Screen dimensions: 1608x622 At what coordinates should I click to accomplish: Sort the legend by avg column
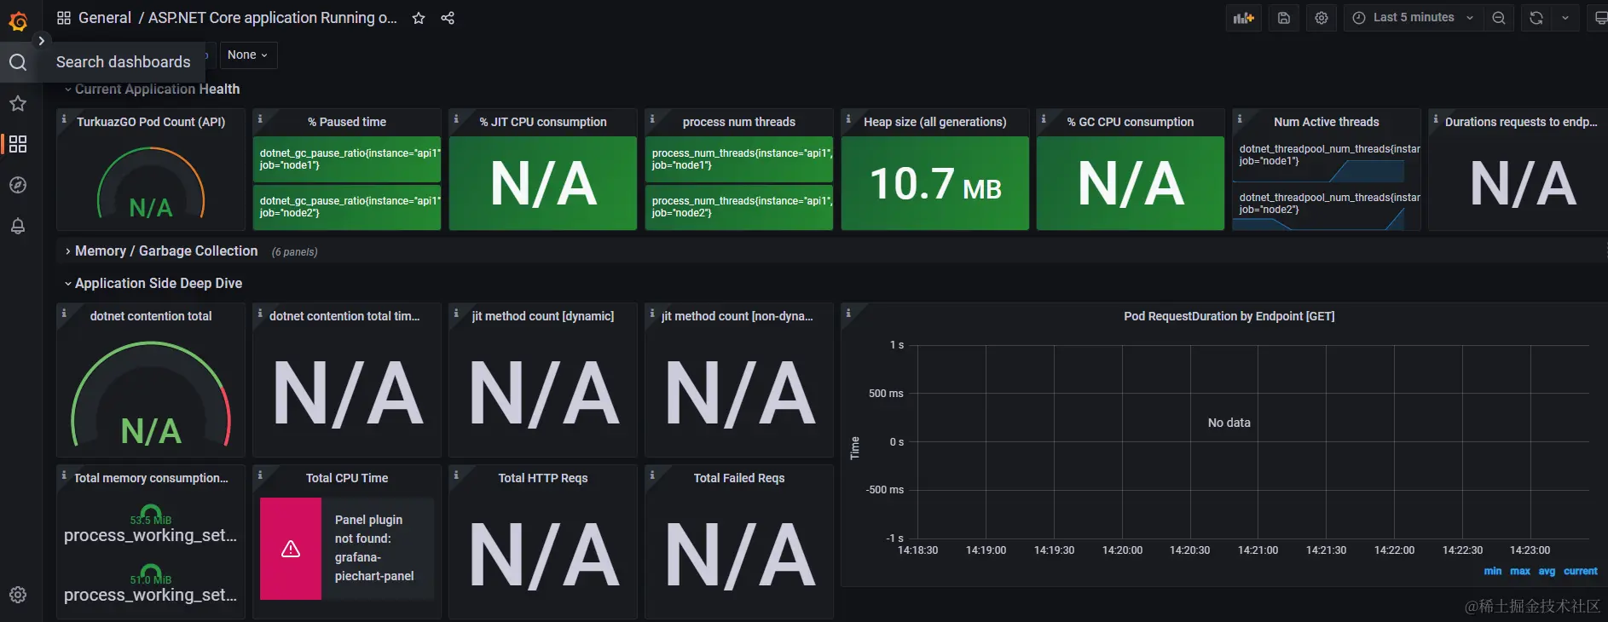1547,572
